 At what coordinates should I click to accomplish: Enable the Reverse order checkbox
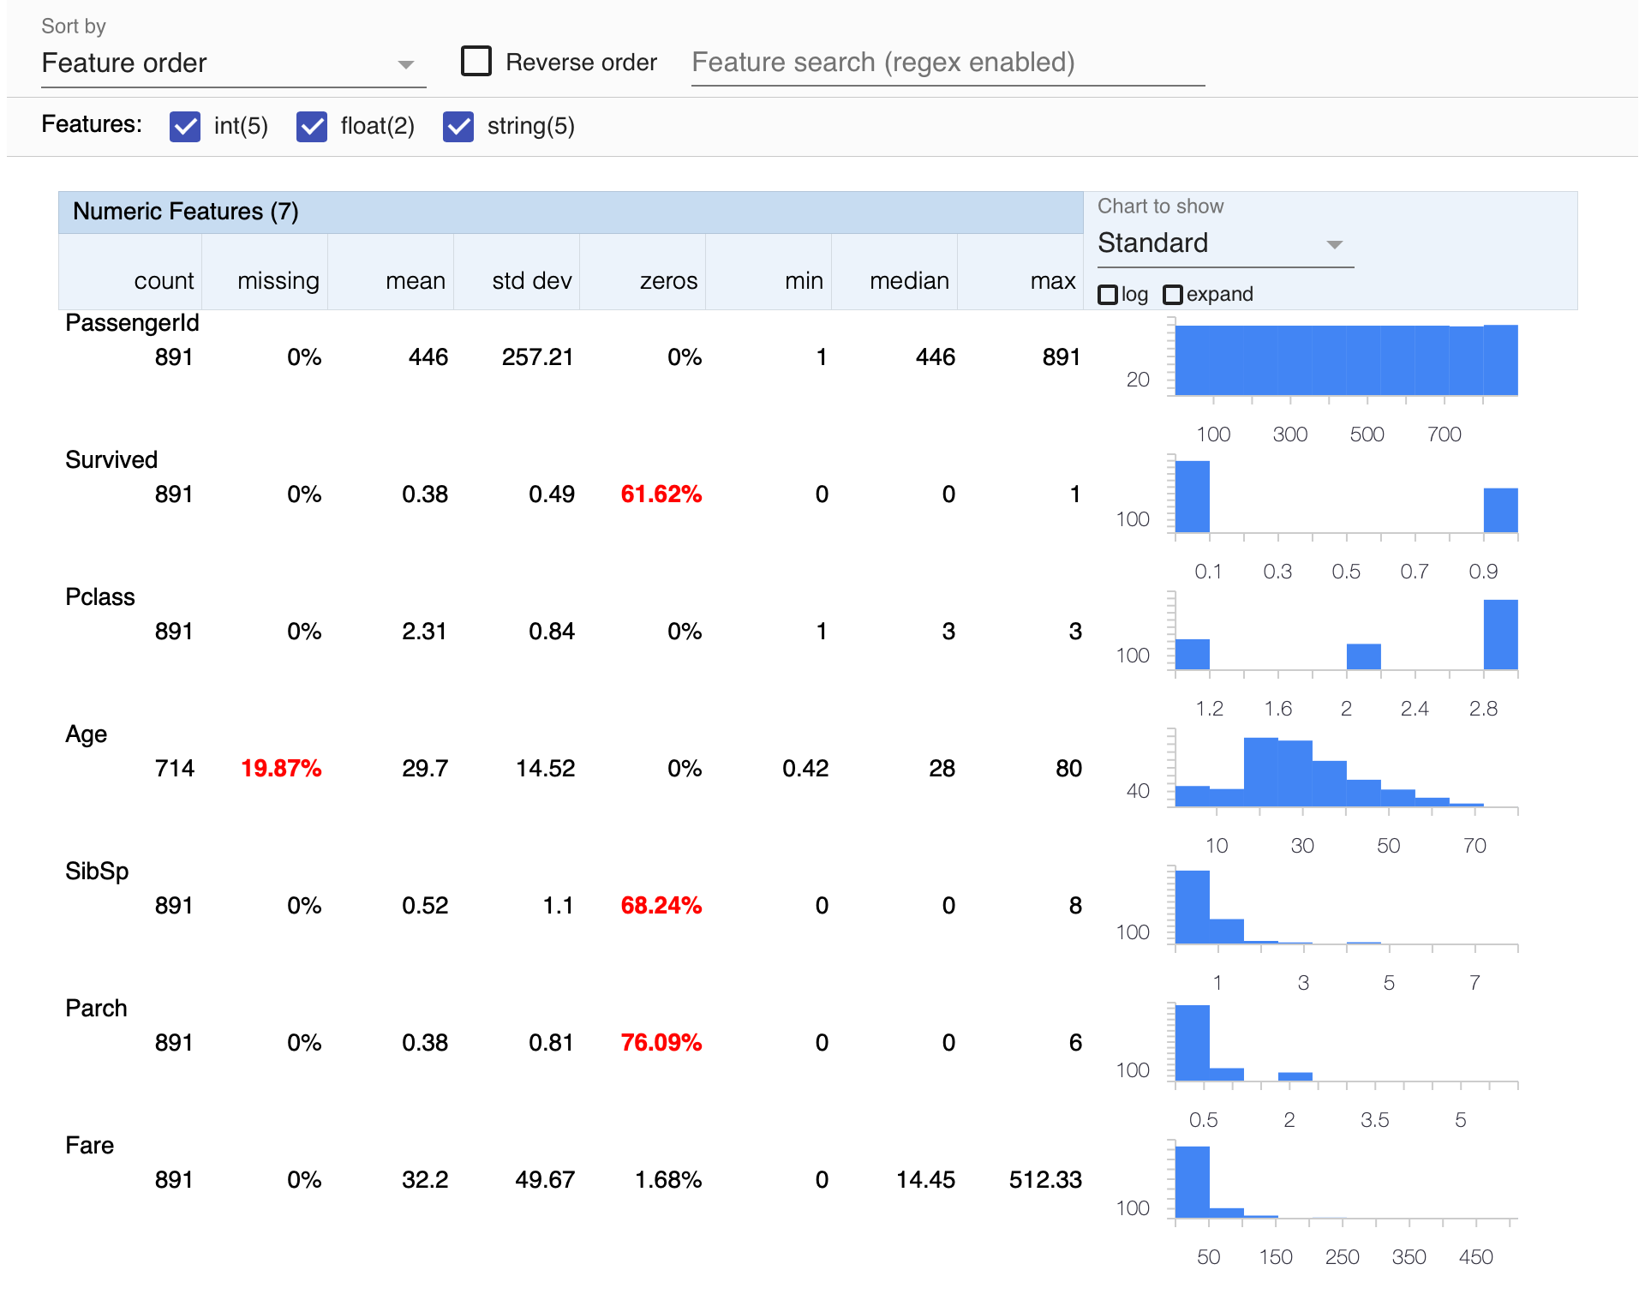click(x=476, y=62)
